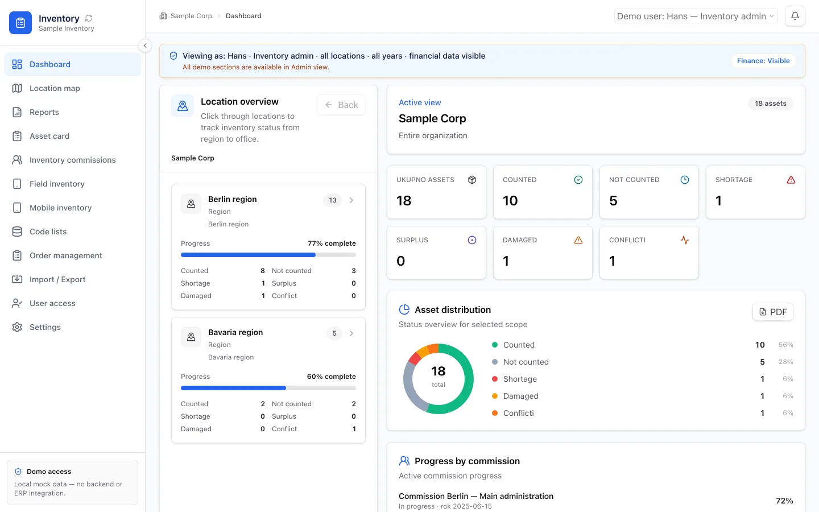Click the pulse icon on Conflicti card
Image resolution: width=819 pixels, height=512 pixels.
(685, 240)
